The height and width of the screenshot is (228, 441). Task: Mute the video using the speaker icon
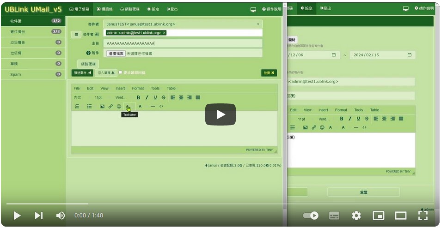[60, 216]
